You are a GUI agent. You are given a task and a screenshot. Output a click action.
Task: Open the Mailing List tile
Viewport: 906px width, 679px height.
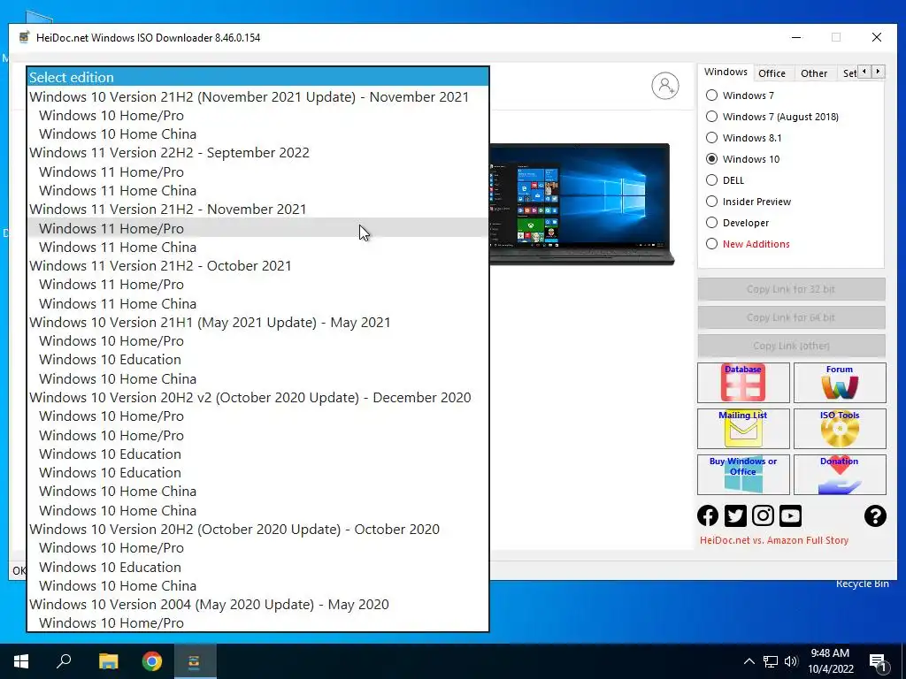[x=743, y=429]
